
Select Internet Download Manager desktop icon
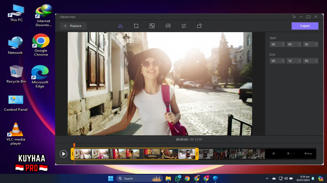pyautogui.click(x=44, y=15)
